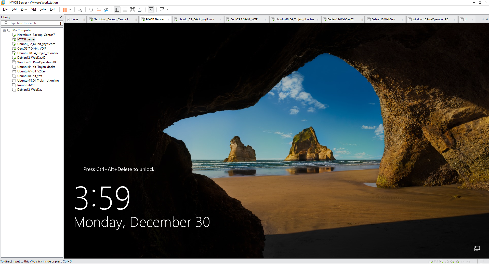Click the hard disk device status icon
489x264 pixels.
coord(430,261)
